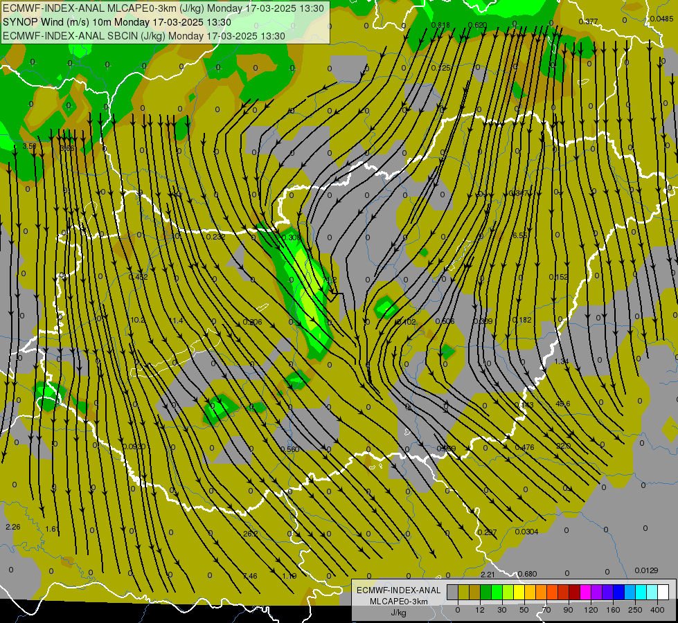678x623 pixels.
Task: Click the map value 0.182
Action: [x=521, y=320]
